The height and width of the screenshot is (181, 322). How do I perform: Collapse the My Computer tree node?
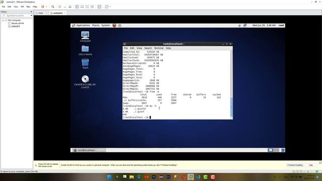[x=3, y=20]
